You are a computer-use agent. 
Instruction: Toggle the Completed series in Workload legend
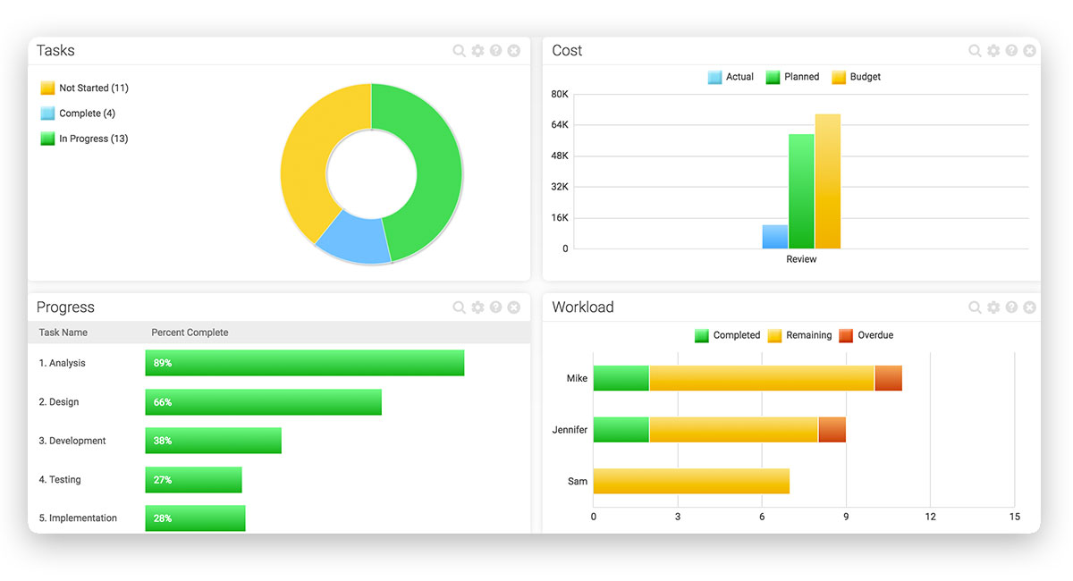[727, 335]
